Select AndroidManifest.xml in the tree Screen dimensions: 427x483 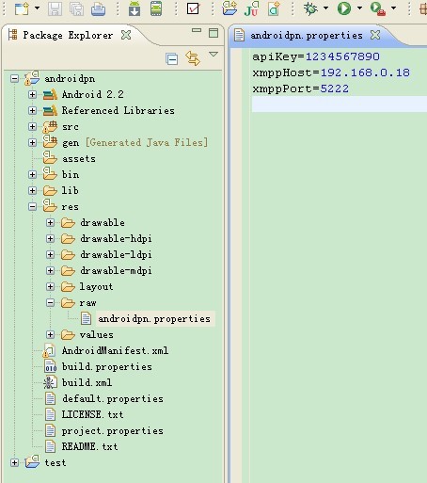click(115, 350)
